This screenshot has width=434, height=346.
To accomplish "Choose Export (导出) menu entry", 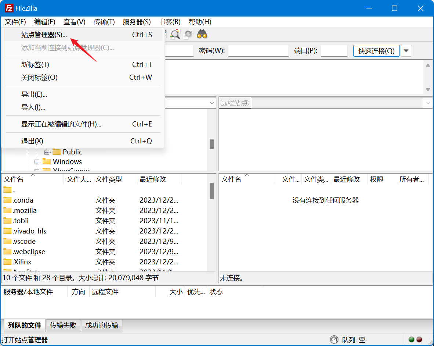I will [83, 94].
